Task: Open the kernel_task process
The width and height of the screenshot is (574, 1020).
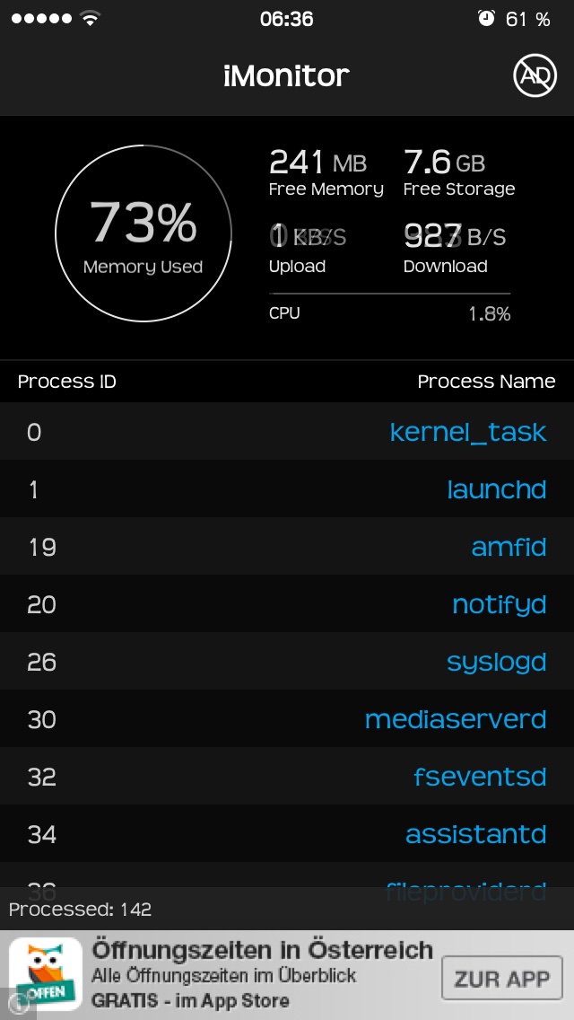Action: (467, 432)
